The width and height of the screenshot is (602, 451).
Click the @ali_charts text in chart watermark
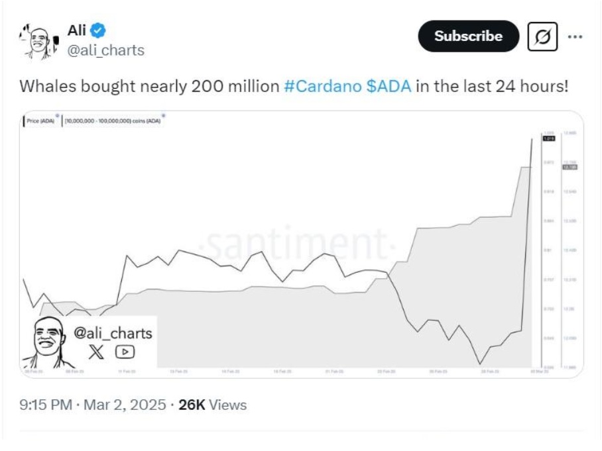point(113,333)
